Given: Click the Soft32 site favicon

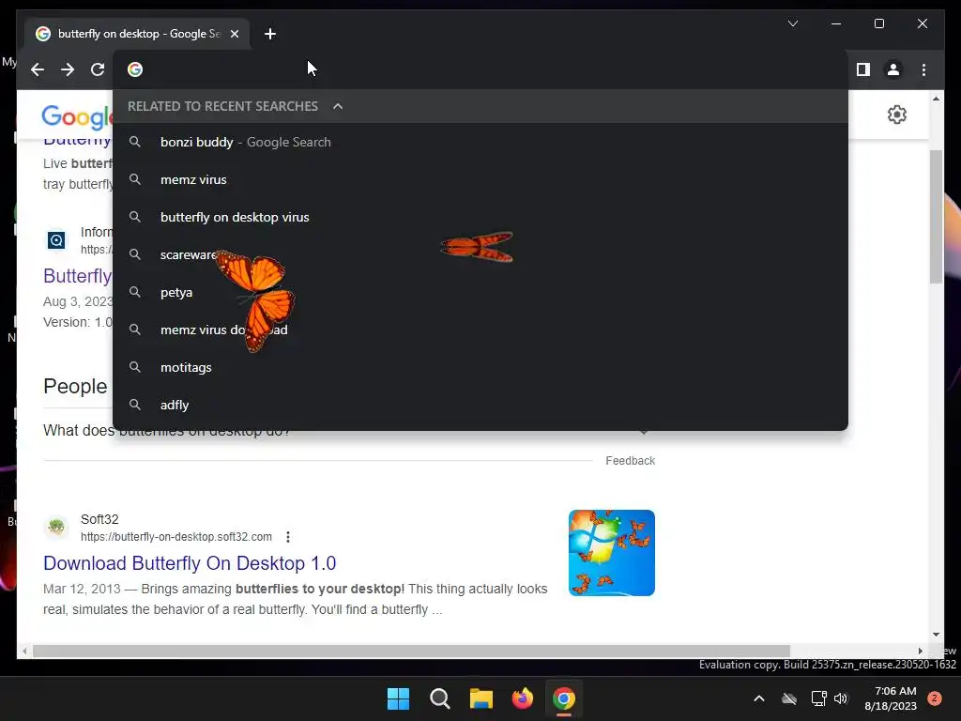Looking at the screenshot, I should (x=56, y=528).
